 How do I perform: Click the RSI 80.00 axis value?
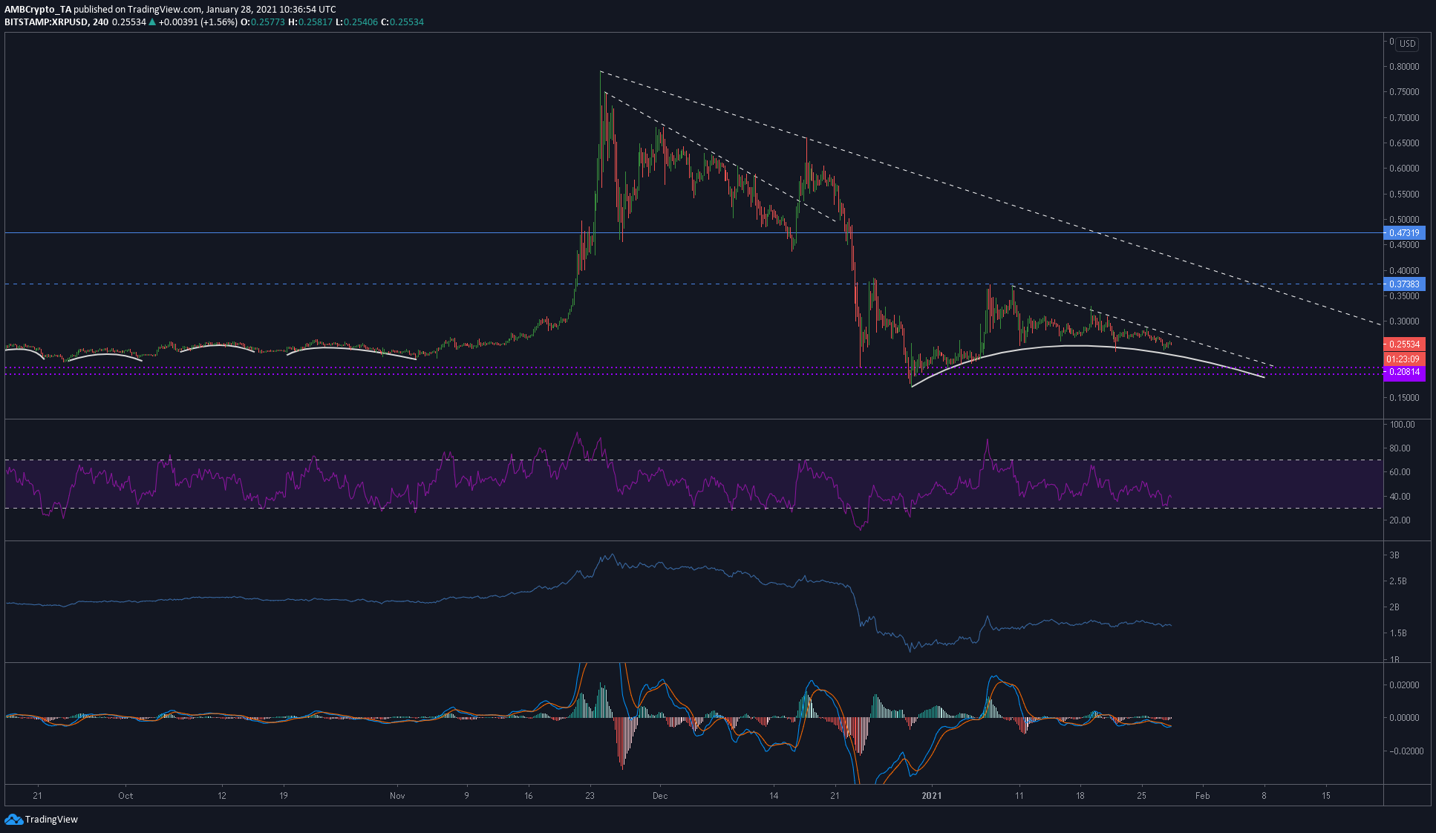tap(1400, 448)
